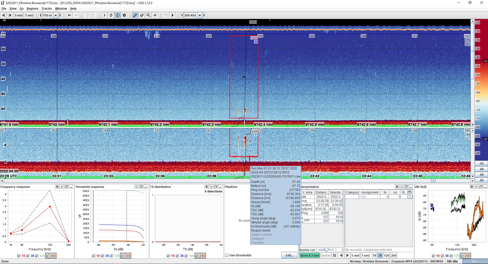488x264 pixels.
Task: Toggle the info mode icon in the toolbar
Action: click(117, 15)
